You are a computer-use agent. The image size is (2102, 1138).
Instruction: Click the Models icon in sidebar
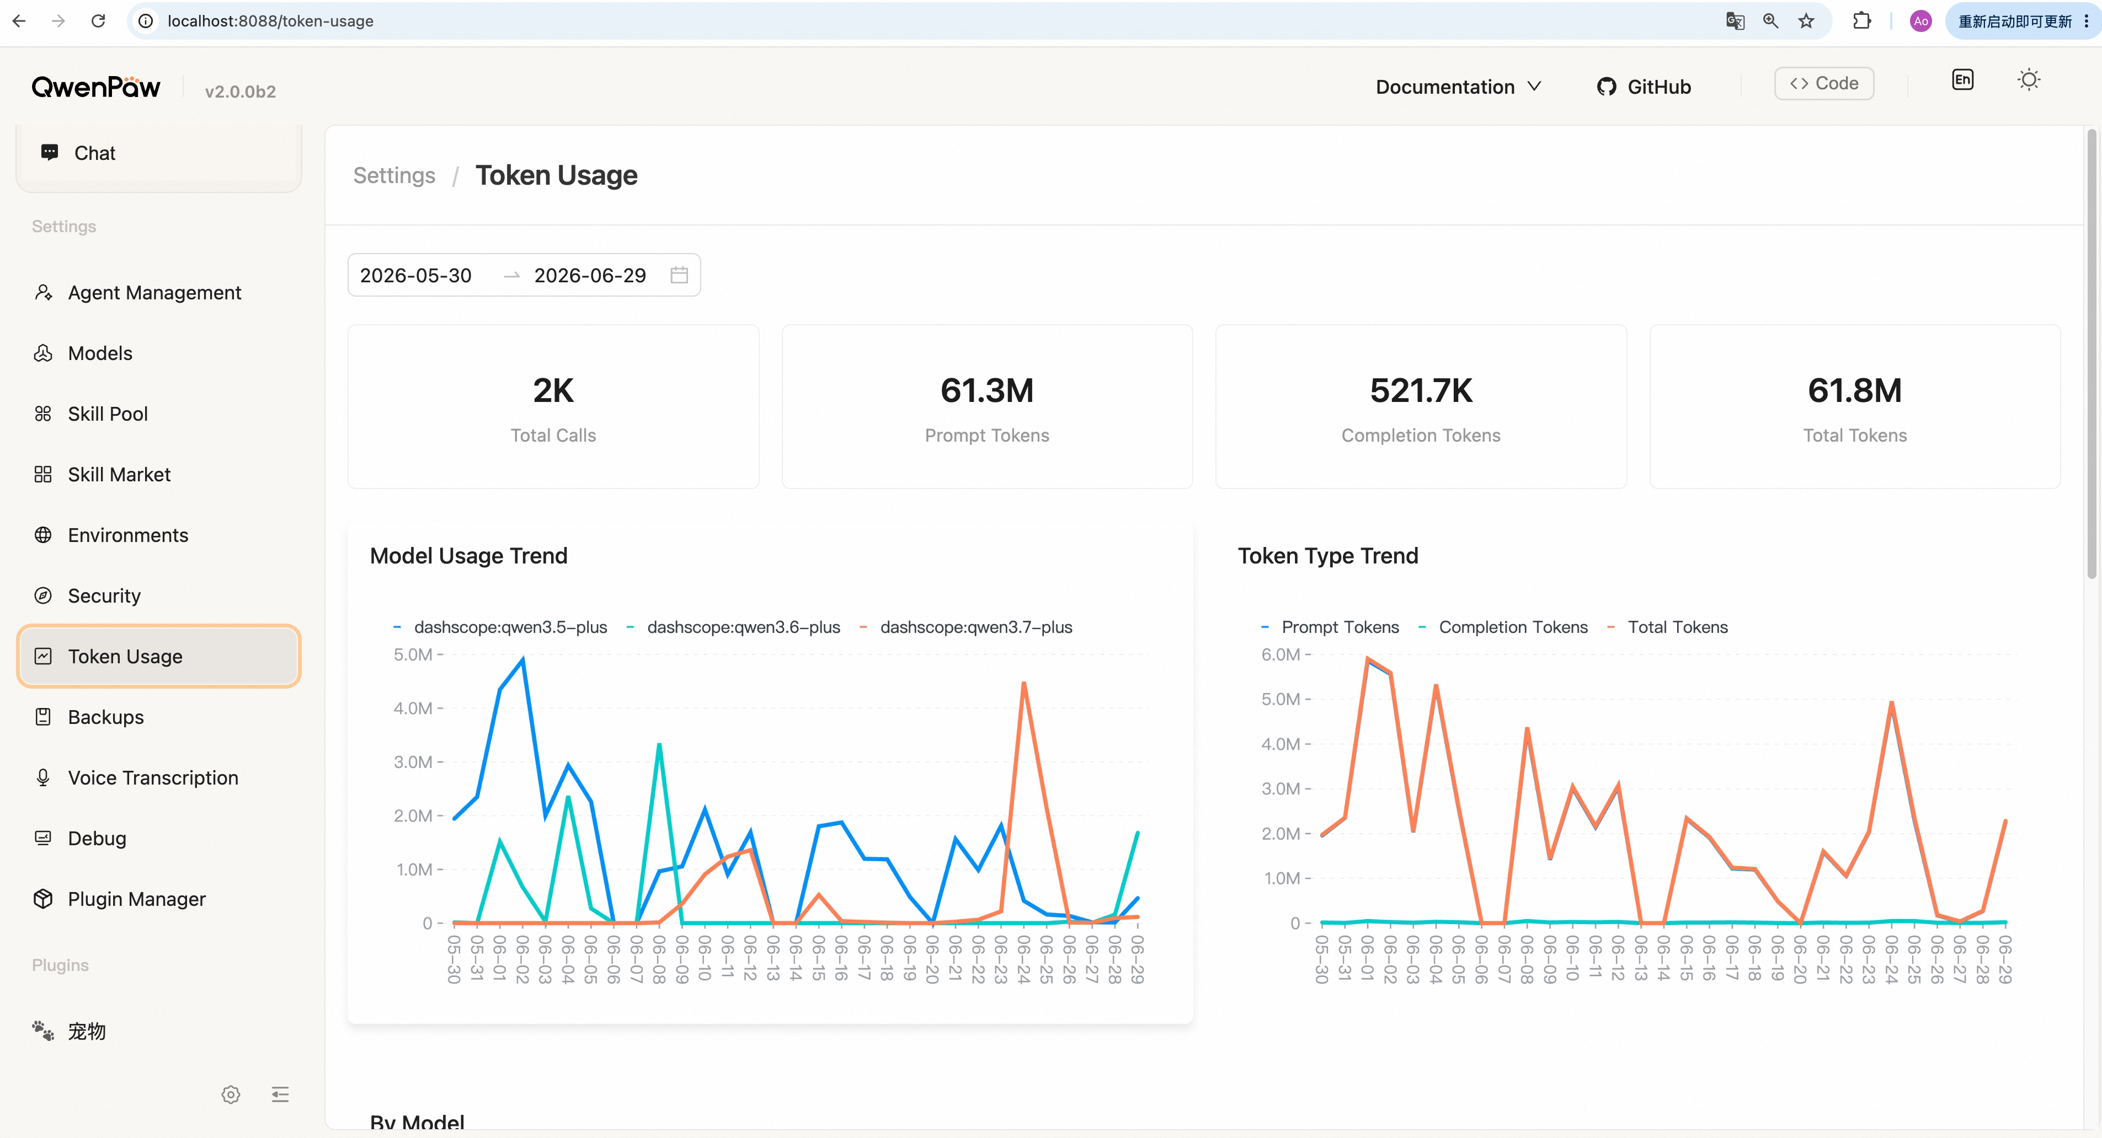coord(43,353)
